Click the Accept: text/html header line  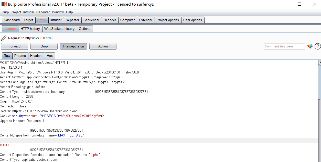(x=62, y=77)
